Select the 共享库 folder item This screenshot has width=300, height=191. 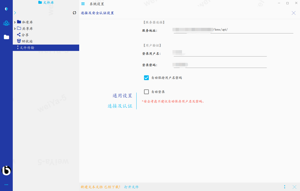click(x=25, y=28)
